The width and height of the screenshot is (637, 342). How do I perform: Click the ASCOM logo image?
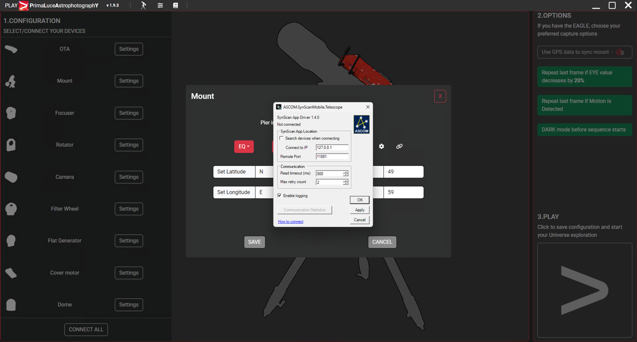361,124
